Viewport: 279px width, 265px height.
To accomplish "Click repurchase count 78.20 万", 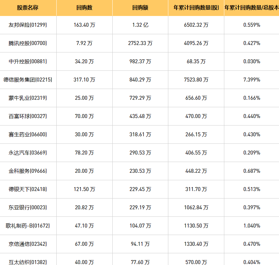I will (x=84, y=153).
